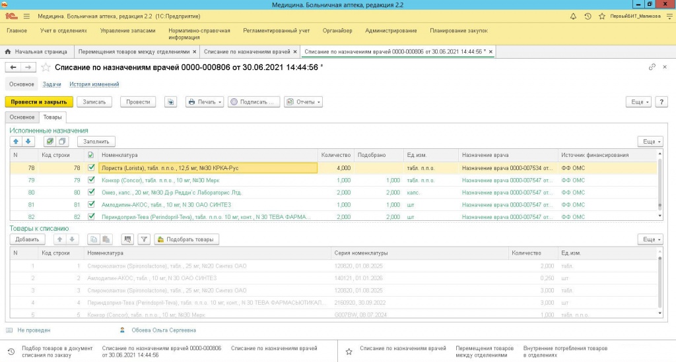Uncheck the Амлодипин-АКОС row 81 checkbox
The height and width of the screenshot is (362, 676).
tap(91, 204)
